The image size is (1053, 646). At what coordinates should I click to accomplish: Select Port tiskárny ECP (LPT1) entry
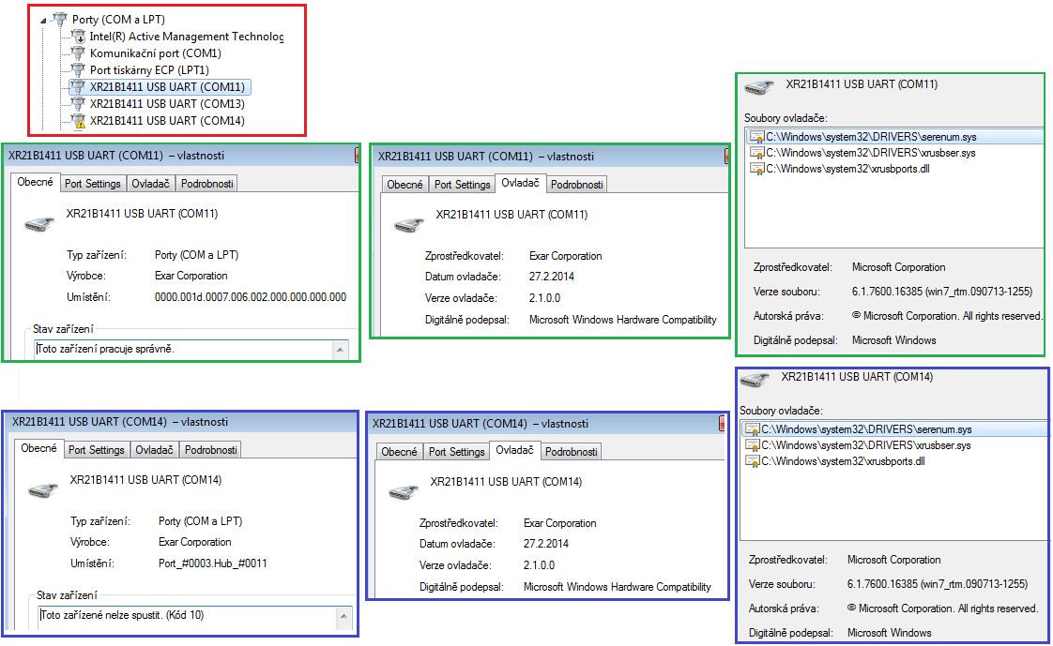149,69
